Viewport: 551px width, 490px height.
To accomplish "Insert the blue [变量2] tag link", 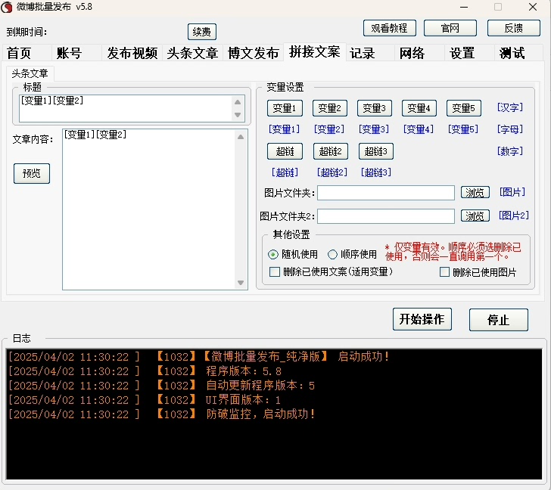I will click(329, 129).
